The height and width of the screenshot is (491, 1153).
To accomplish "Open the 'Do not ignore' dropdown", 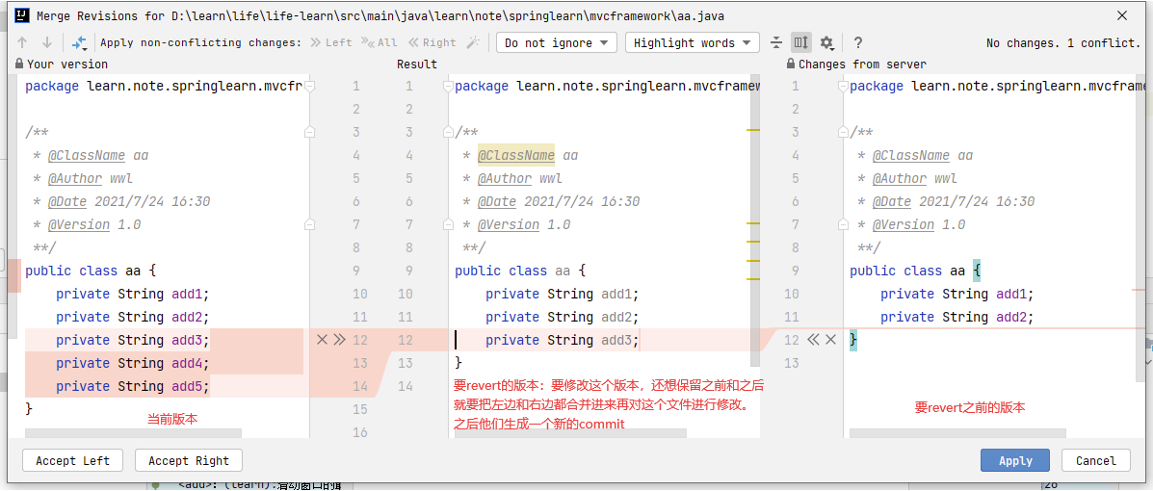I will (x=556, y=42).
